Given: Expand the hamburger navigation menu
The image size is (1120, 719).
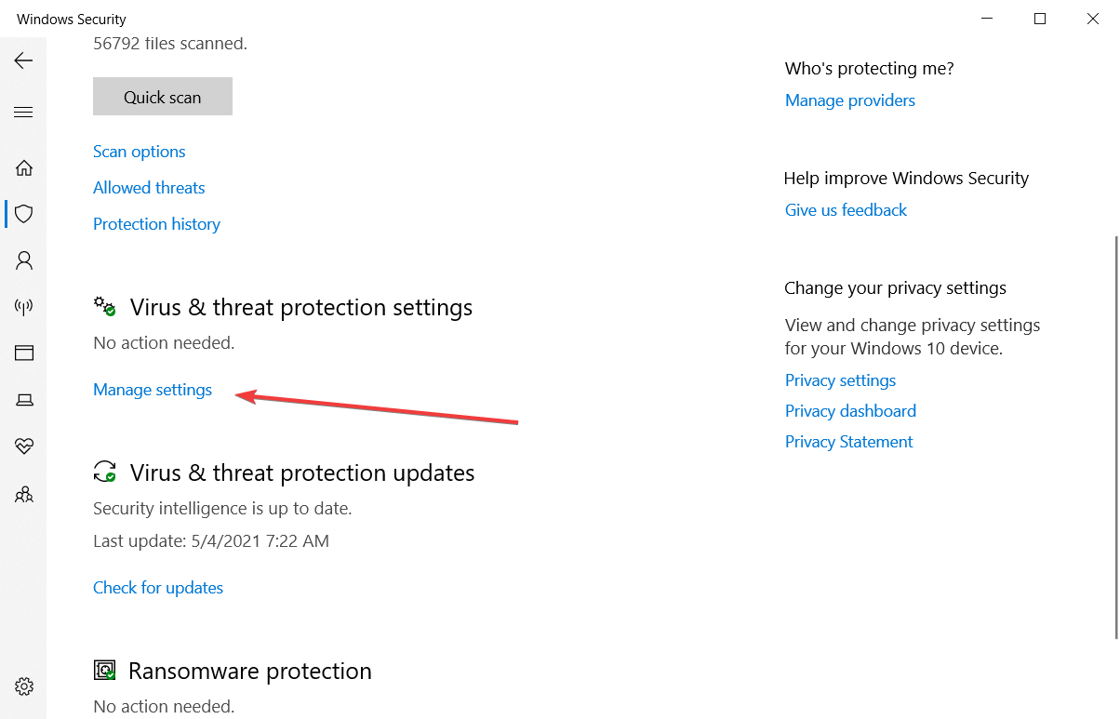Looking at the screenshot, I should pos(23,113).
